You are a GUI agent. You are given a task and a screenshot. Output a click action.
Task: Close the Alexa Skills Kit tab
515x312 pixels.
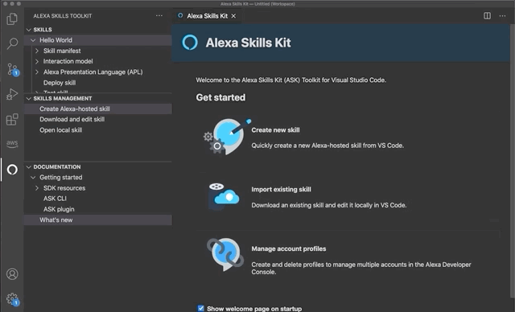[x=233, y=16]
